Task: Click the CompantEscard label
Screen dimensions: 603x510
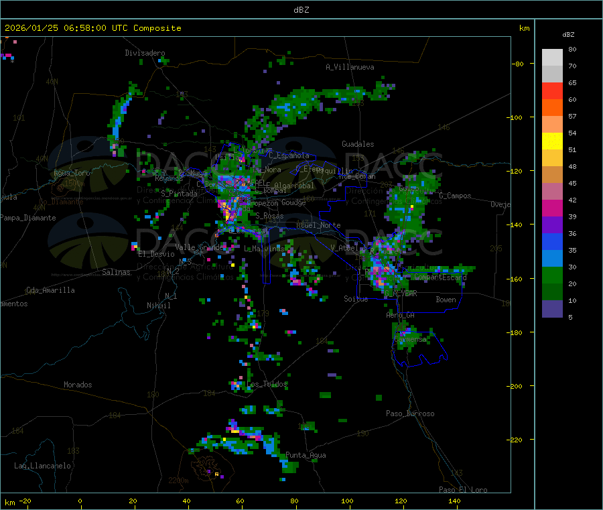Action: (441, 277)
